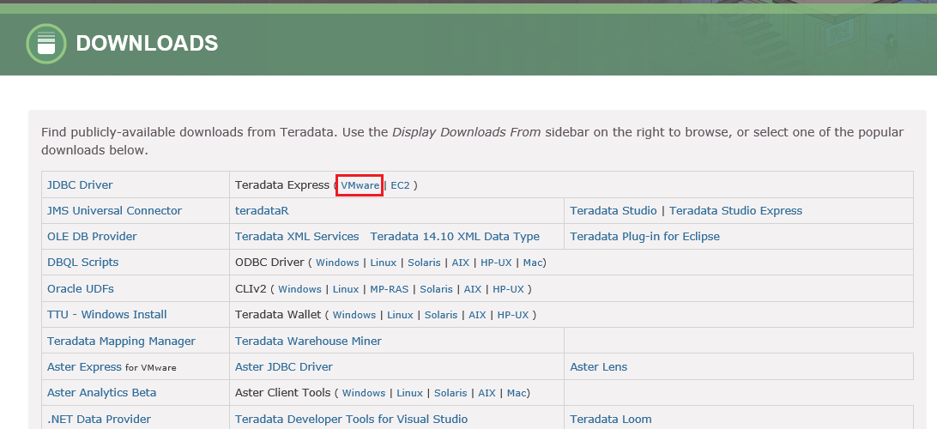Select Linux in the CLIv2 row
Screen dimensions: 937x429
[346, 289]
